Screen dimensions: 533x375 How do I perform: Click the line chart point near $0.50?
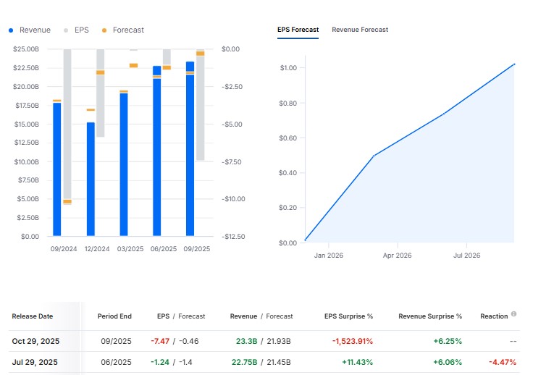pos(373,156)
